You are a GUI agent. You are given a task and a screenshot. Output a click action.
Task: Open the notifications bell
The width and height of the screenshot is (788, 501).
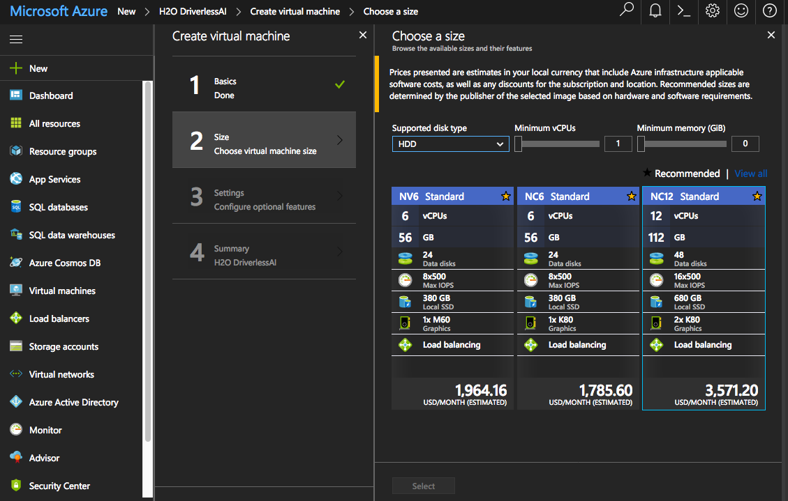pyautogui.click(x=655, y=12)
